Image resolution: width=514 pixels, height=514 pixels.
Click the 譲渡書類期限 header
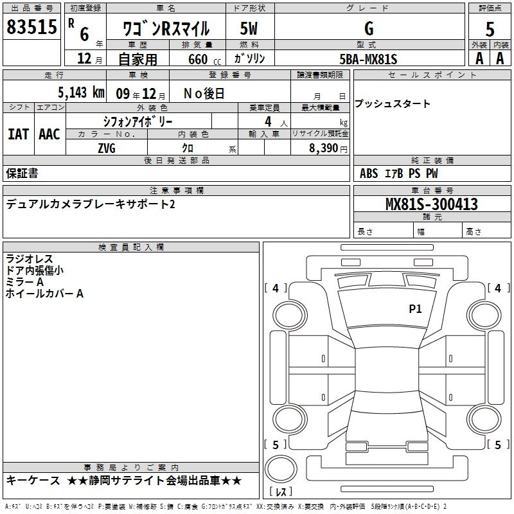tap(320, 75)
